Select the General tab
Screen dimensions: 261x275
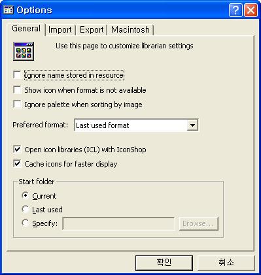tap(26, 29)
